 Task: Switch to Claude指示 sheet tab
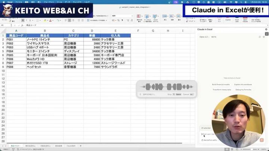(x=71, y=146)
